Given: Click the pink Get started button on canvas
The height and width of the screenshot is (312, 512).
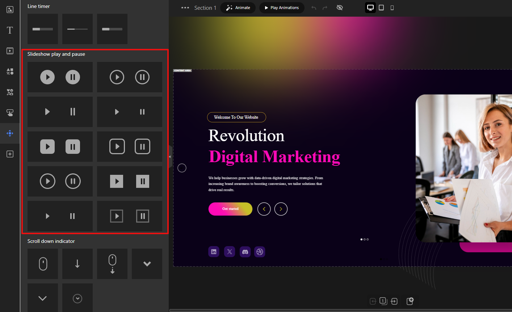Looking at the screenshot, I should [x=230, y=209].
